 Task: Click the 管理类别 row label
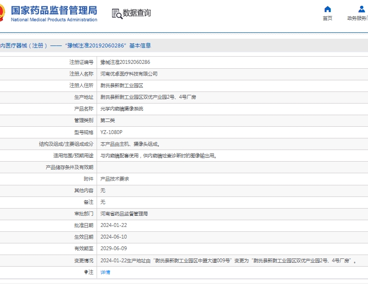(84, 120)
